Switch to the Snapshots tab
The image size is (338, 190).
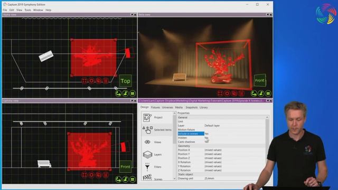pos(191,107)
